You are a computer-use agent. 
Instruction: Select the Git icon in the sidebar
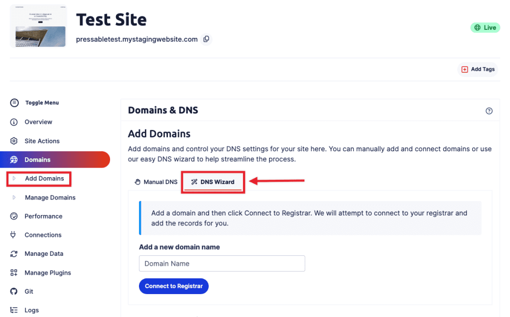(x=14, y=291)
